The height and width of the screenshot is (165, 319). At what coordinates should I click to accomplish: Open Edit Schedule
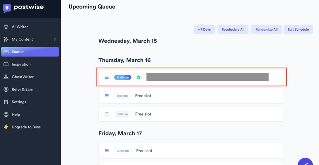click(x=298, y=30)
